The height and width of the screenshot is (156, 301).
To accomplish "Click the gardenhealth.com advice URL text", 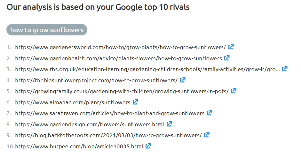I will pyautogui.click(x=118, y=58).
